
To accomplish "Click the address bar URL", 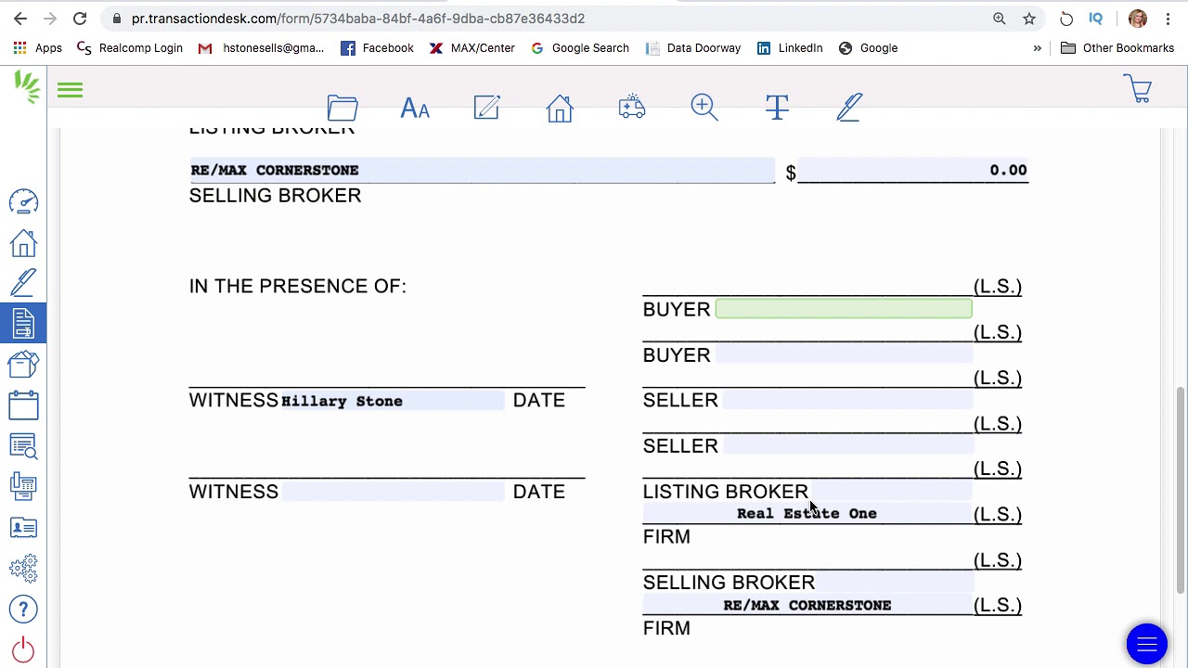I will click(358, 19).
